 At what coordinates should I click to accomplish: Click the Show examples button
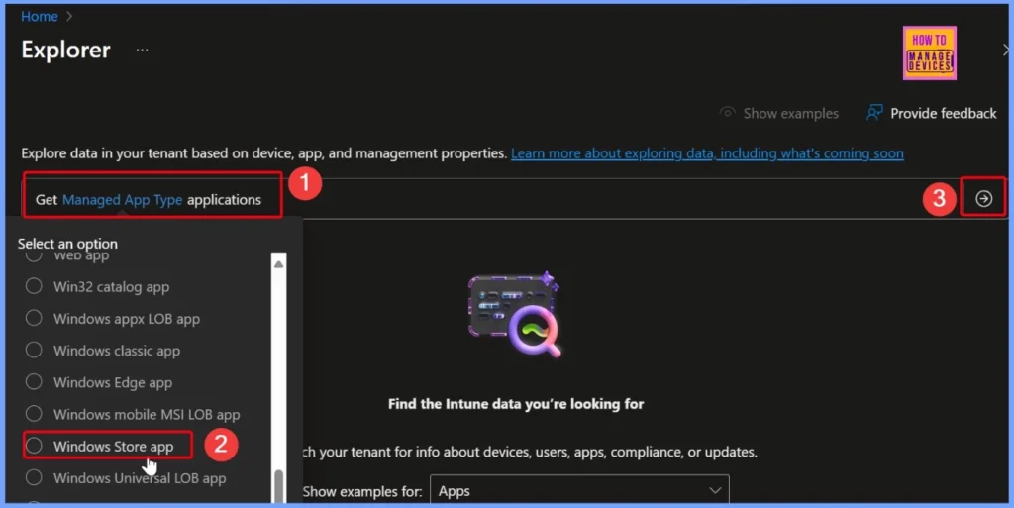click(x=778, y=113)
